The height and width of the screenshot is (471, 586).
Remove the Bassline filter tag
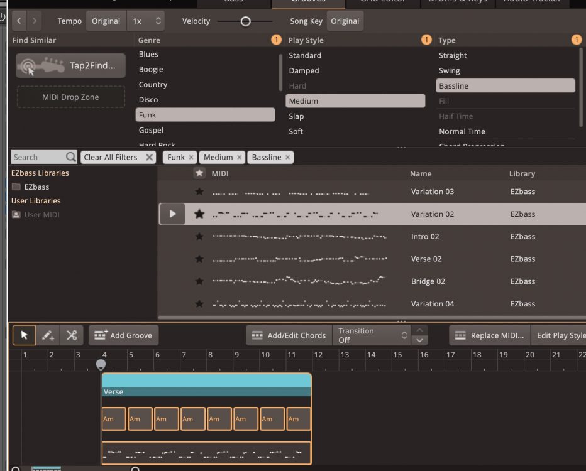(x=288, y=158)
